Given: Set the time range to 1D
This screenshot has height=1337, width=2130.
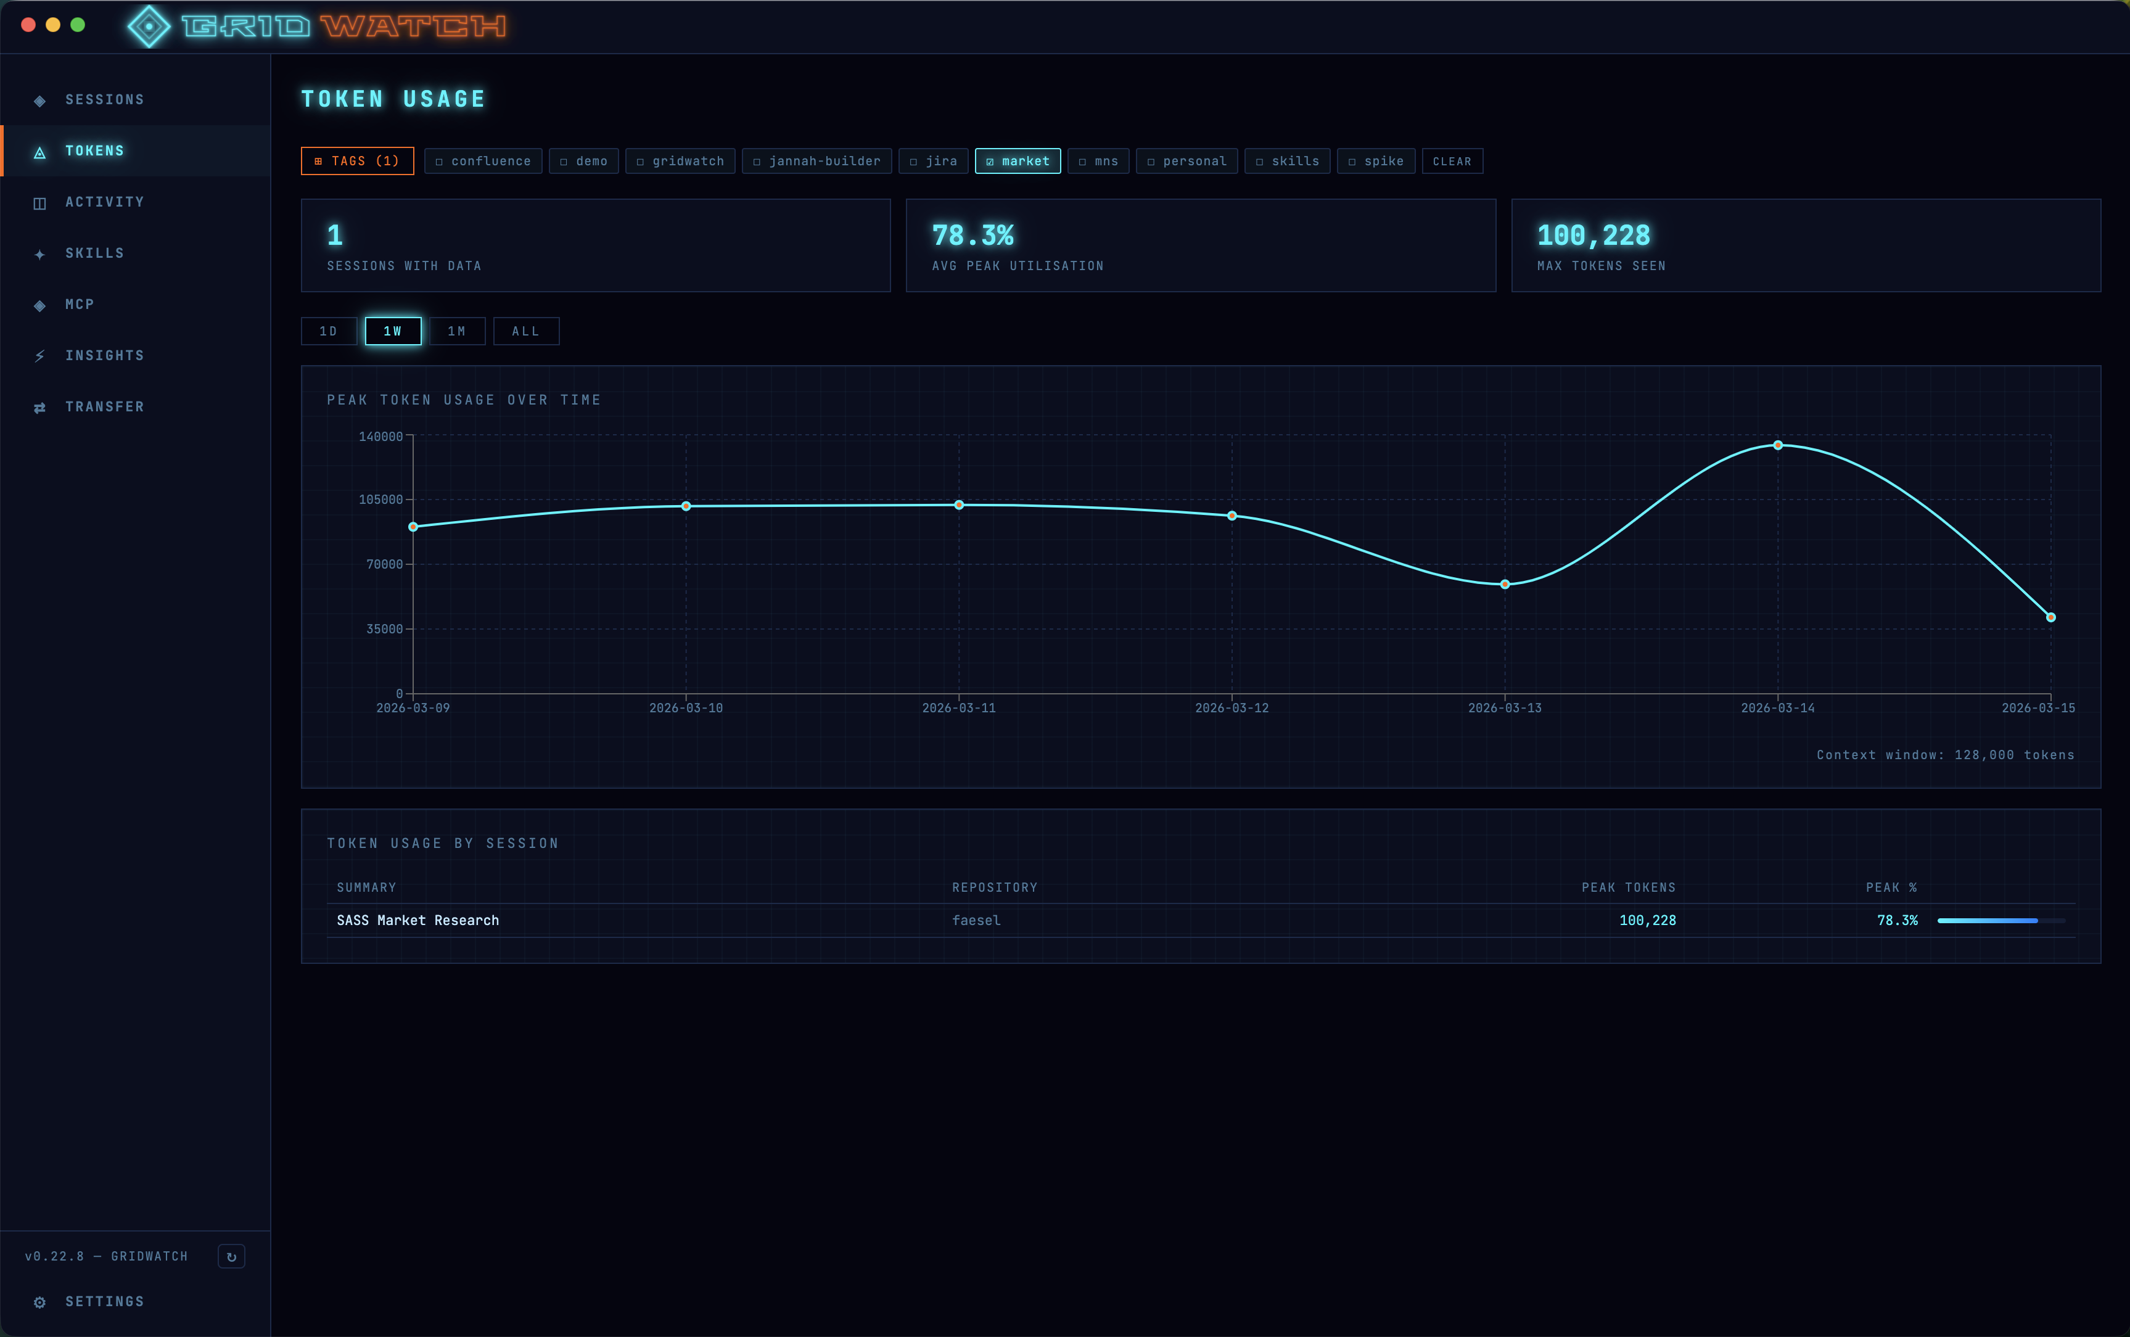Looking at the screenshot, I should (x=328, y=332).
